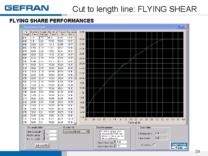
Task: Minimize the Performance Panel window
Action: tap(178, 27)
